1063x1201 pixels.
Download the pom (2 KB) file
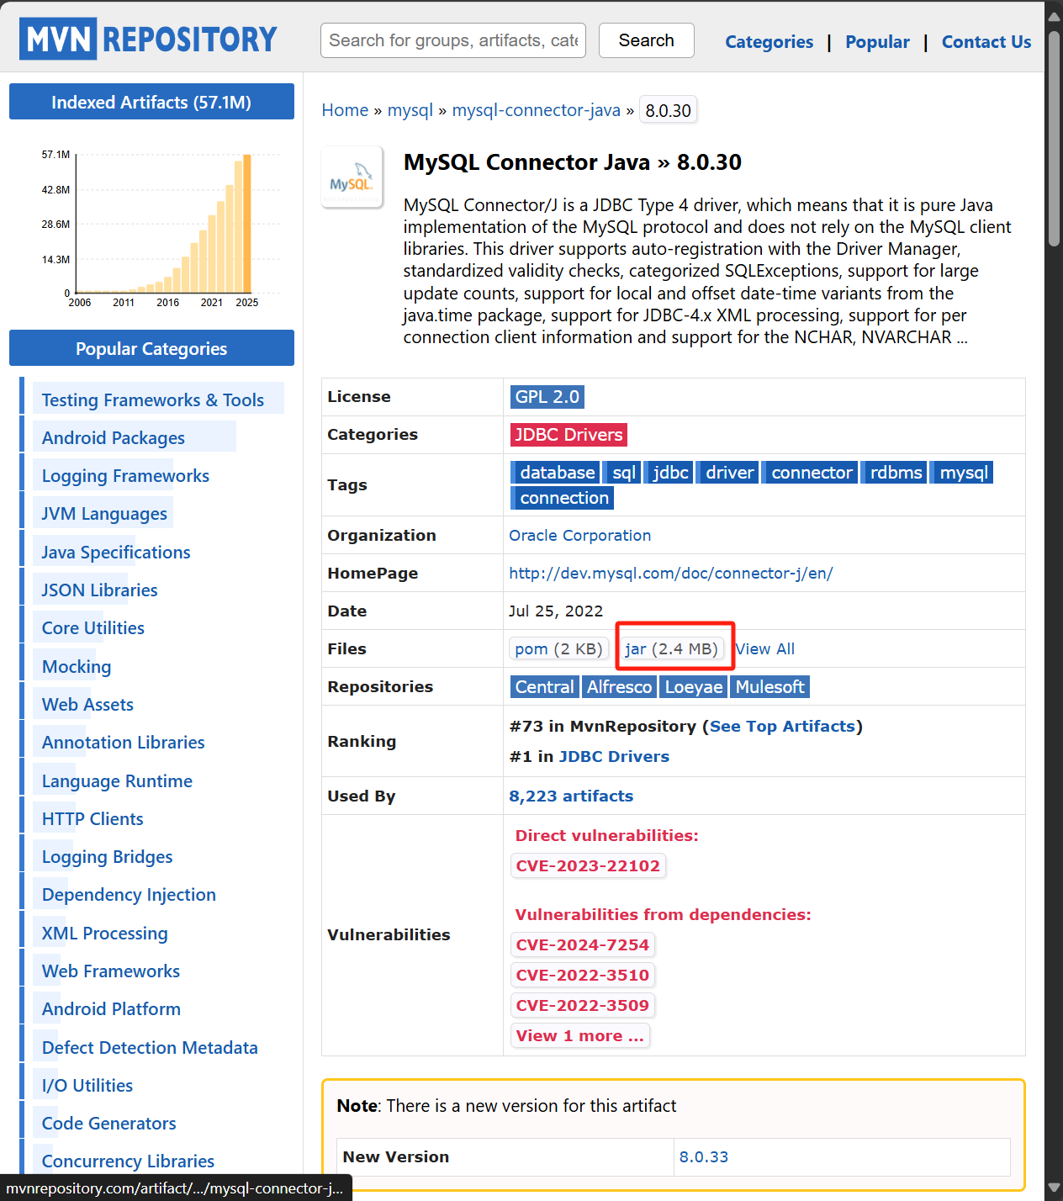(x=558, y=649)
